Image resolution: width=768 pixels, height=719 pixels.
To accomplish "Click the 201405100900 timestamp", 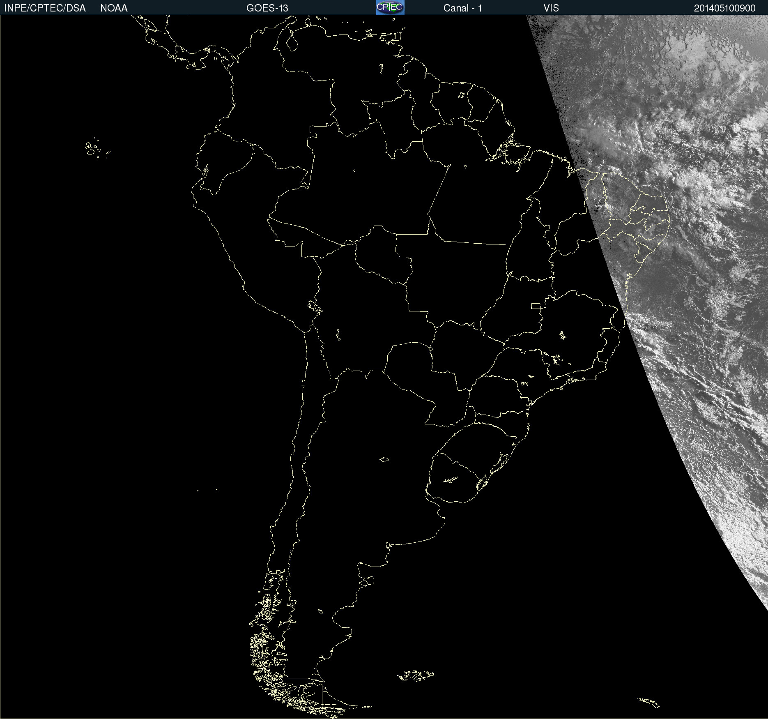I will [724, 8].
